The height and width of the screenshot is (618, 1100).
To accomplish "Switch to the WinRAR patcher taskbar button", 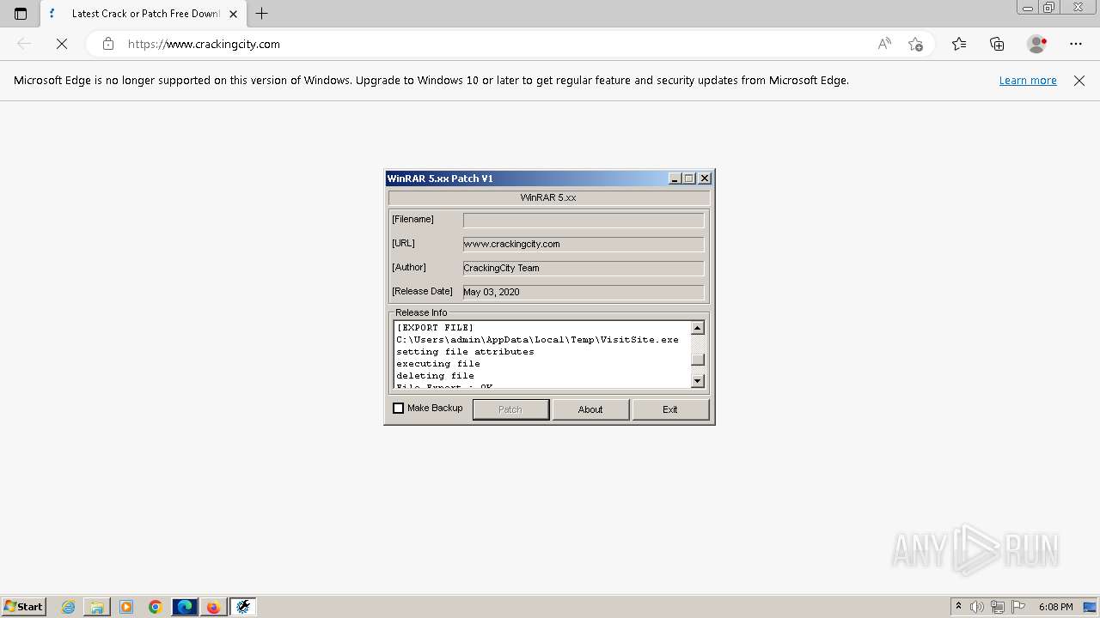I will pos(243,607).
